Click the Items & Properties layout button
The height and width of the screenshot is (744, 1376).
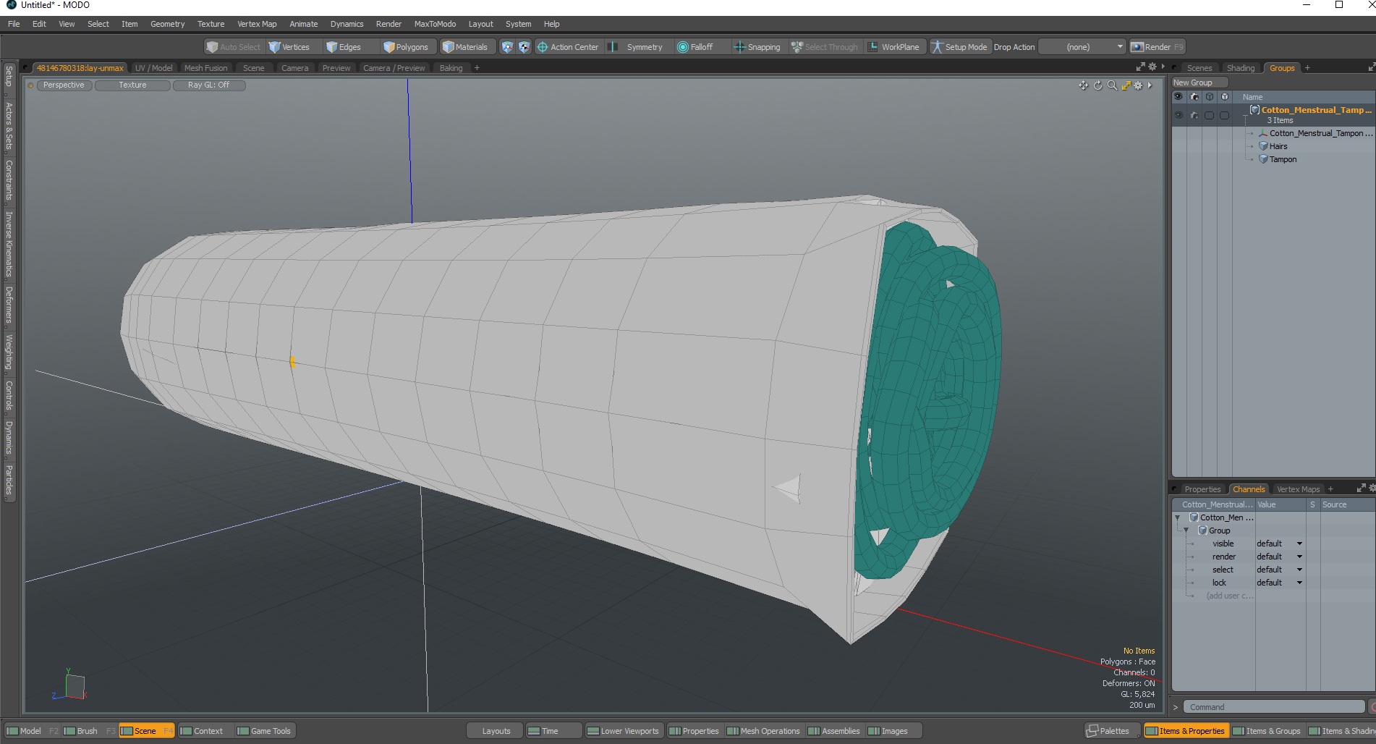tap(1185, 731)
